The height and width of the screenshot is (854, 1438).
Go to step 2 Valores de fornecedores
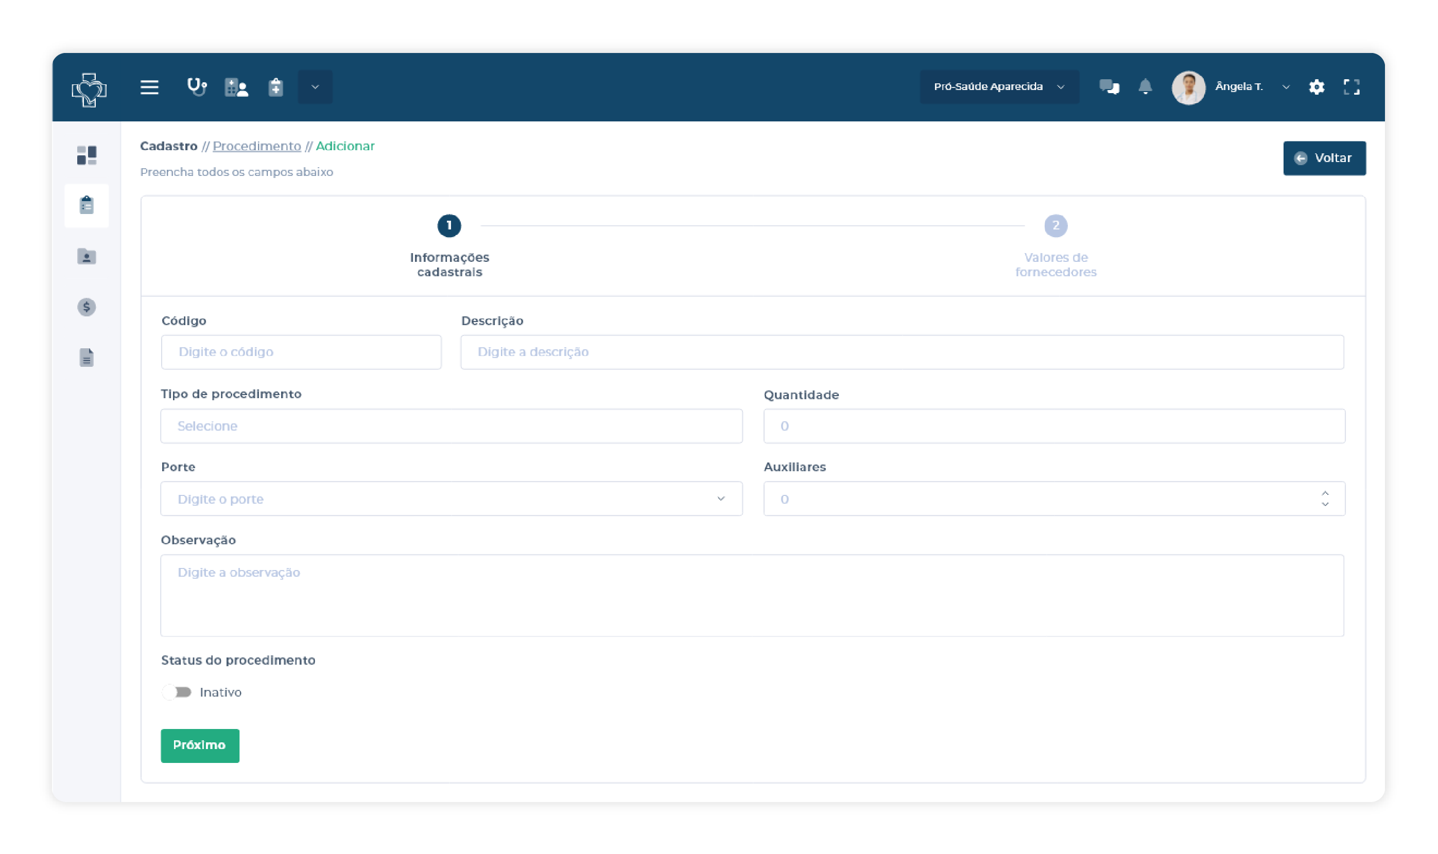point(1055,225)
